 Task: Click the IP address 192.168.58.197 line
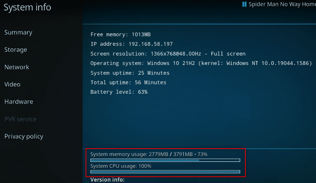click(x=132, y=44)
